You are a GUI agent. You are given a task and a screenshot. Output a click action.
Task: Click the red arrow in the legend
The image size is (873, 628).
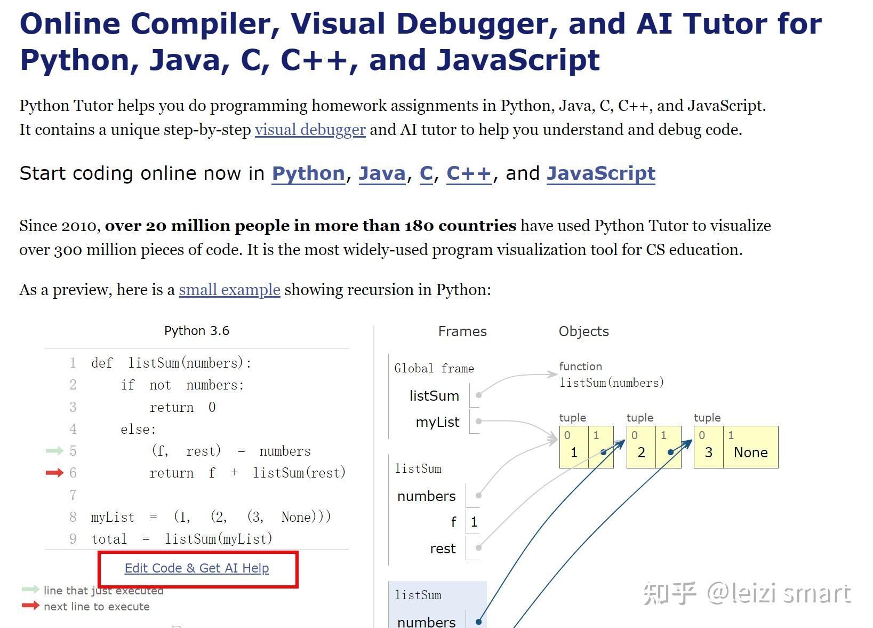tap(30, 606)
